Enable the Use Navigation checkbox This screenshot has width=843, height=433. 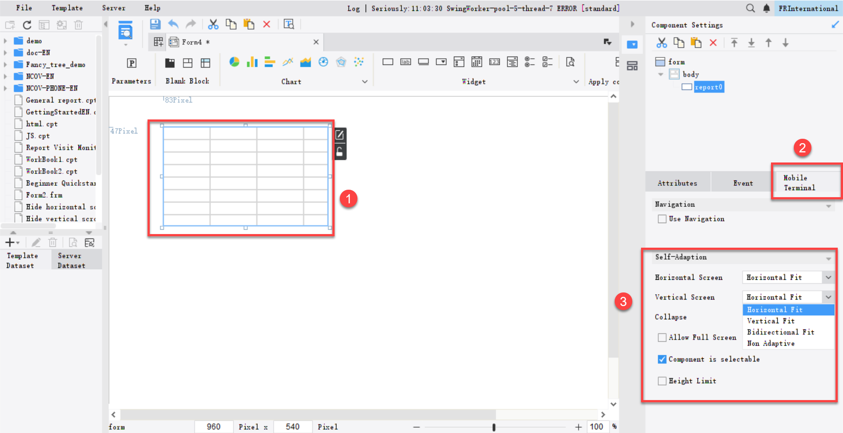[x=662, y=219]
